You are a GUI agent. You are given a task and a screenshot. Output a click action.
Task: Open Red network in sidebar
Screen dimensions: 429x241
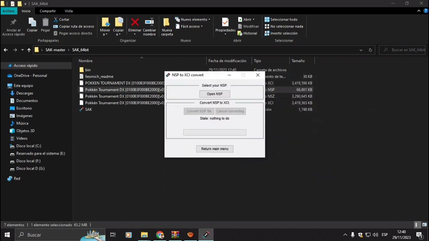[x=17, y=179]
